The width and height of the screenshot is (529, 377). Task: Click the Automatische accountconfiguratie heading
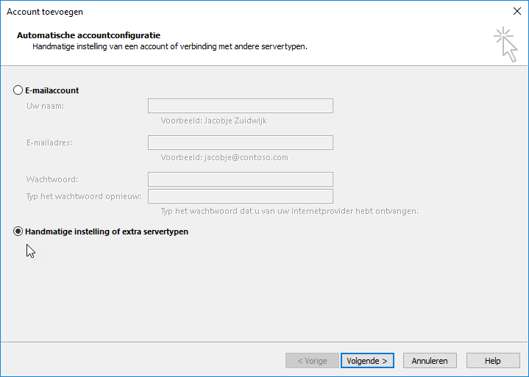coord(89,35)
